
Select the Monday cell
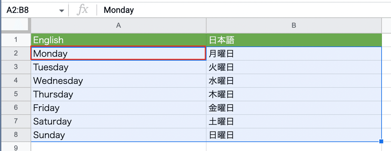119,53
